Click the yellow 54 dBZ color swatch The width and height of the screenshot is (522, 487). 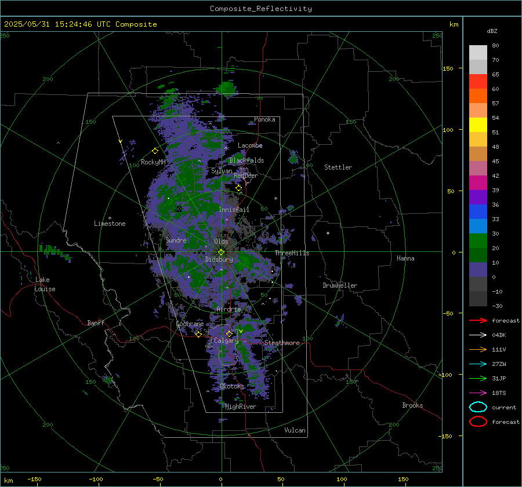click(x=478, y=125)
